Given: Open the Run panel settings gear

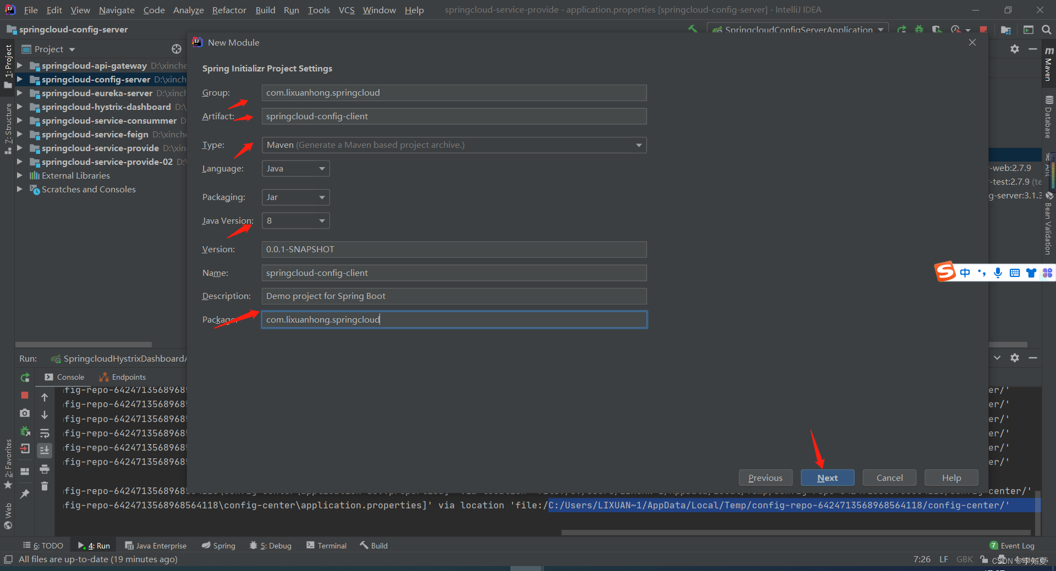Looking at the screenshot, I should pyautogui.click(x=1015, y=358).
